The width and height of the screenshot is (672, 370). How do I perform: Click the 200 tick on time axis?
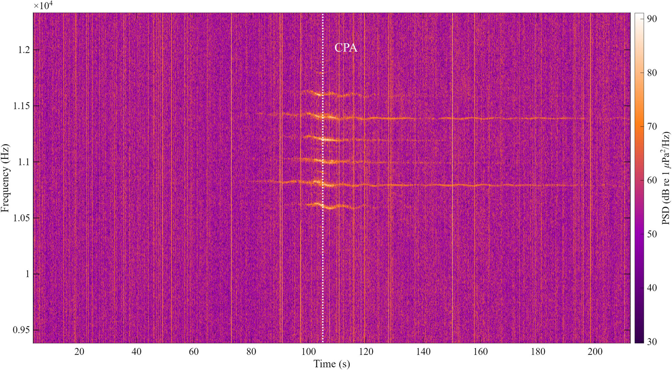point(595,352)
